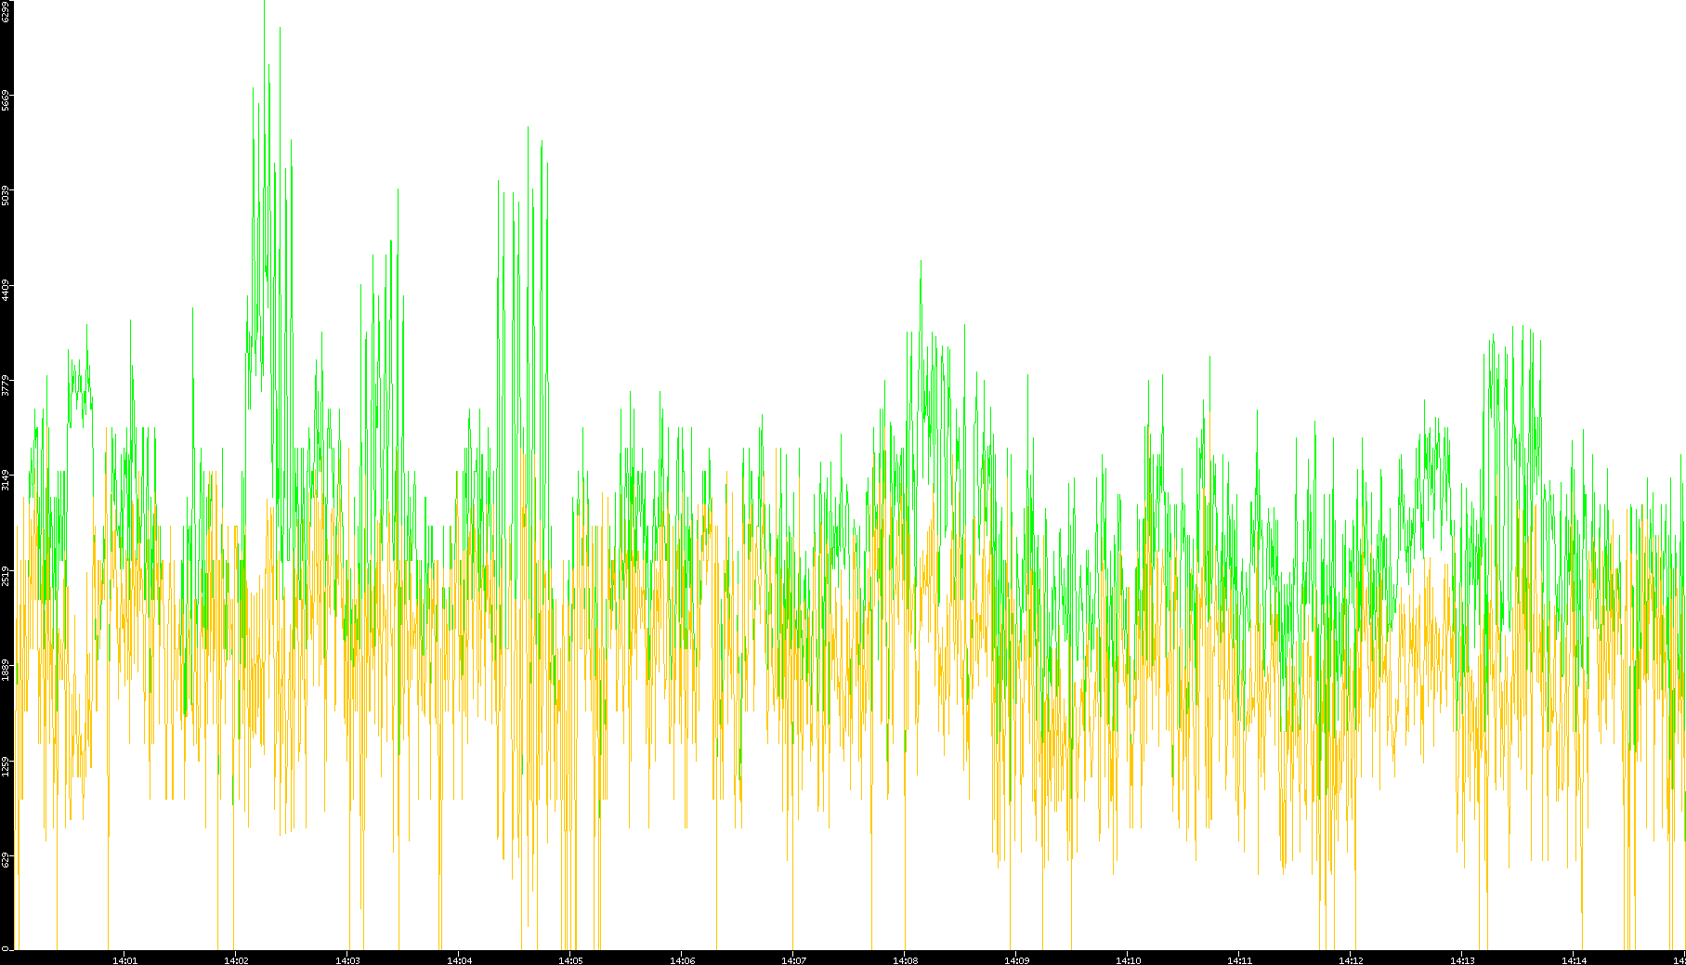
Task: Pick the 14:08 time axis marker
Action: click(x=904, y=959)
